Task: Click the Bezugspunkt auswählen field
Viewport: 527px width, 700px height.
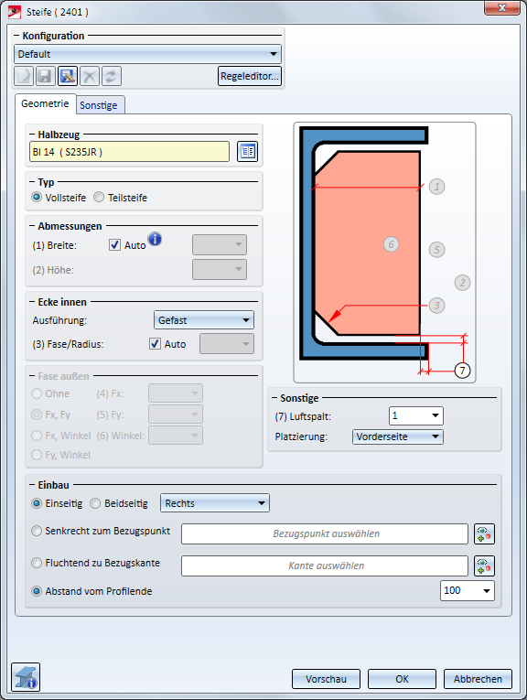Action: click(325, 534)
